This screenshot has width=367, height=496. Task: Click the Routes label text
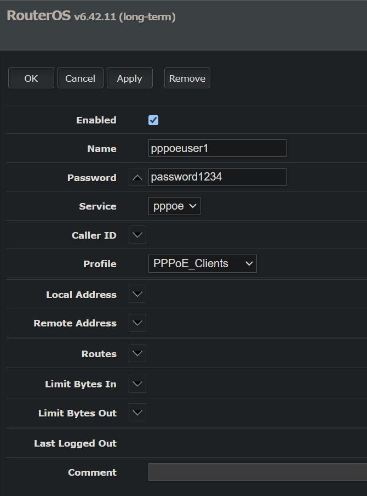99,354
